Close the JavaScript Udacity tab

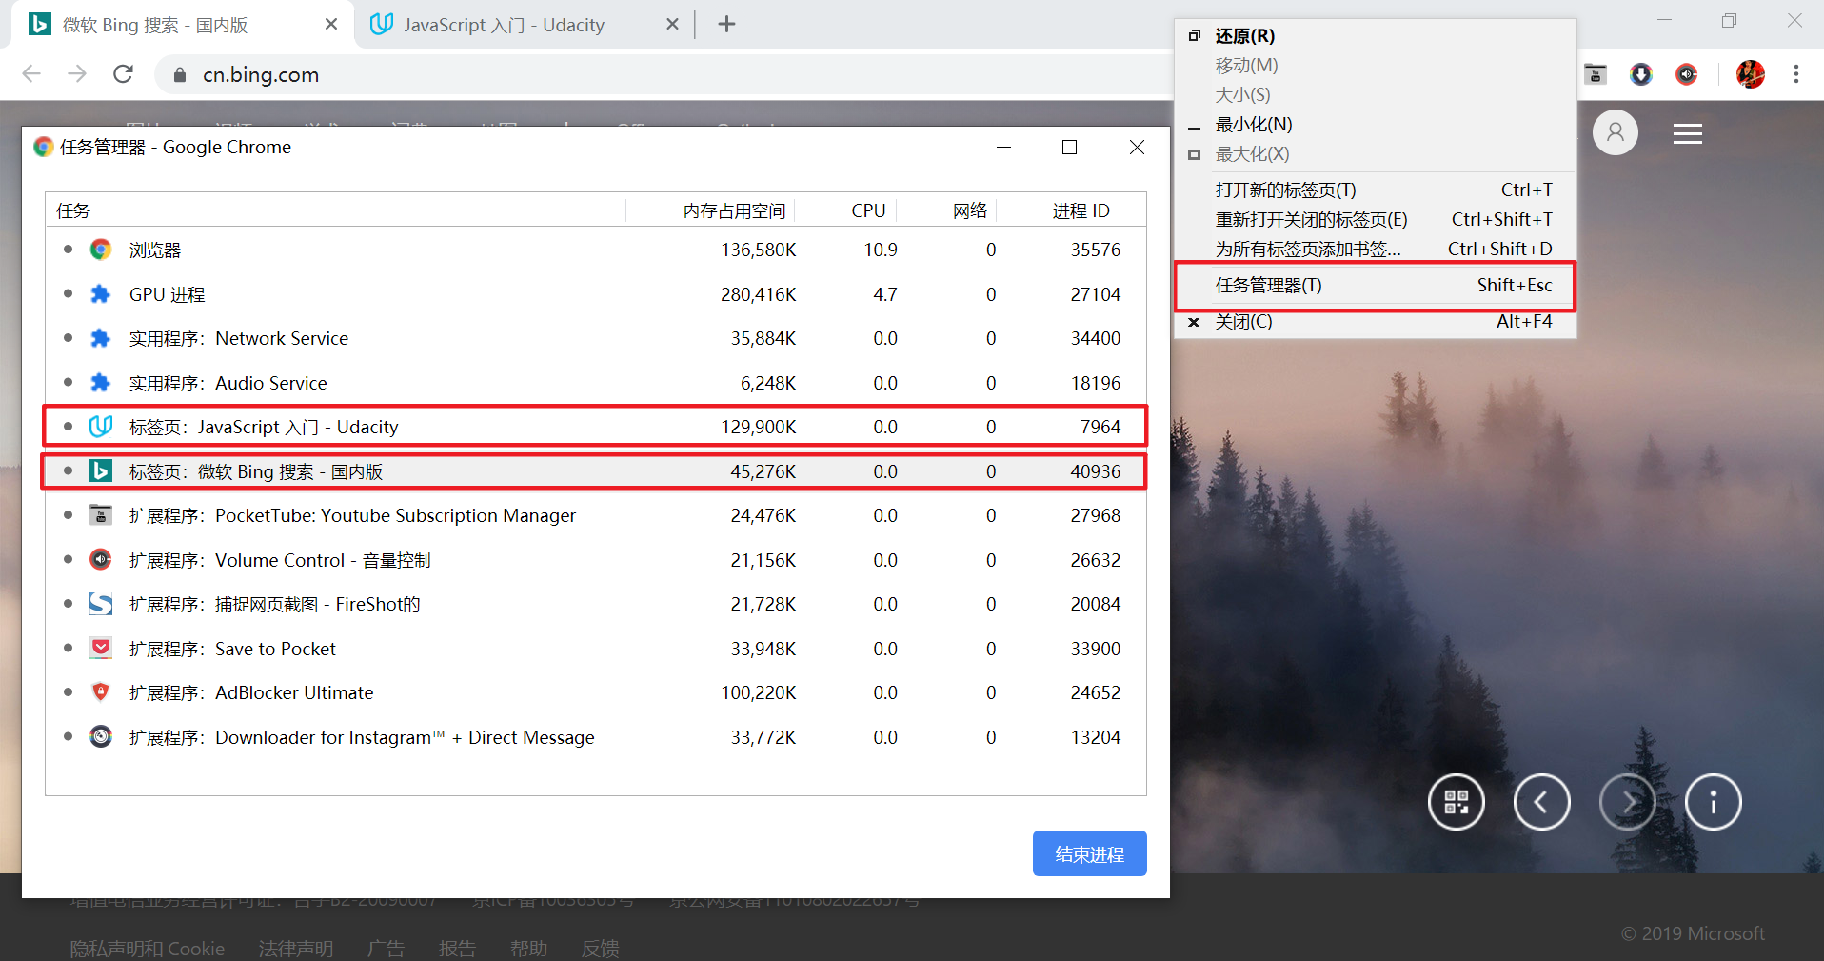tap(672, 25)
